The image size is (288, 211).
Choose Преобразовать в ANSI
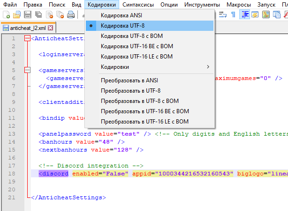coord(150,80)
